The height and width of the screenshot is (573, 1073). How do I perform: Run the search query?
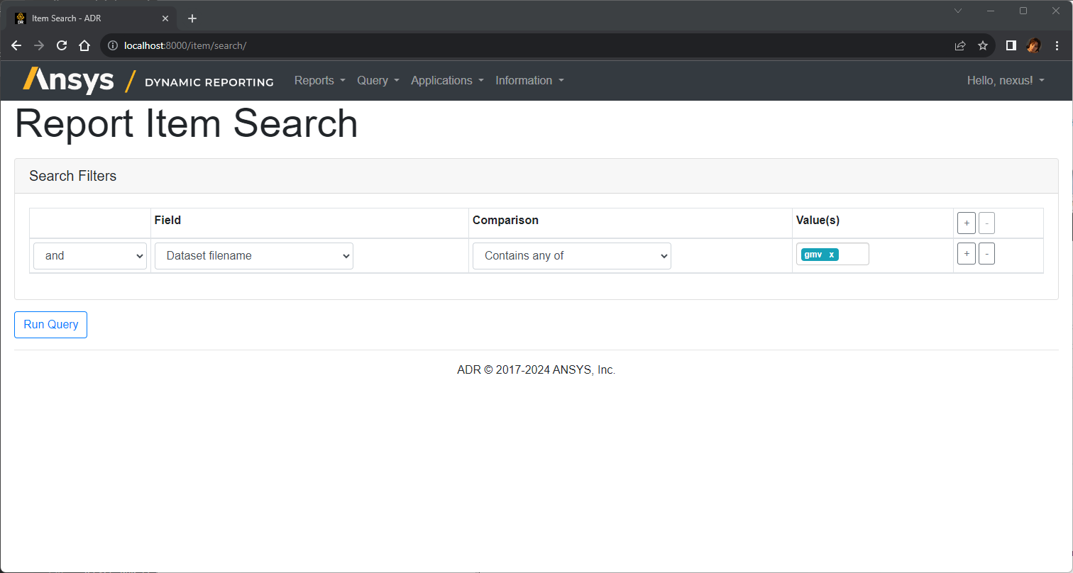click(51, 325)
